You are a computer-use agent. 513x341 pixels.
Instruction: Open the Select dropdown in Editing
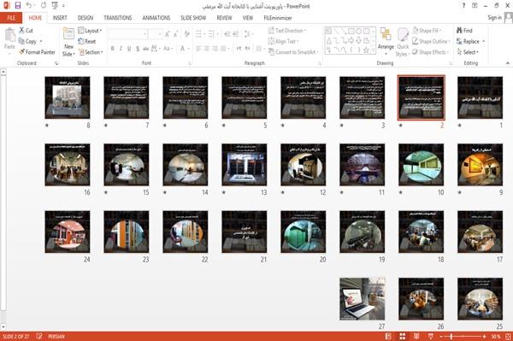point(468,52)
